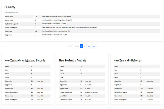Select the active page 1 button
Screen dimensions: 164x109
click(x=81, y=46)
